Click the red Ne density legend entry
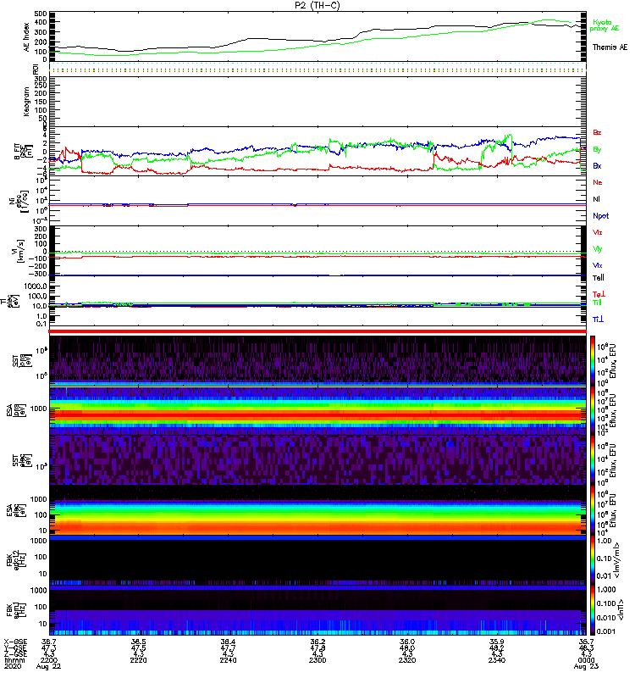 tap(598, 183)
